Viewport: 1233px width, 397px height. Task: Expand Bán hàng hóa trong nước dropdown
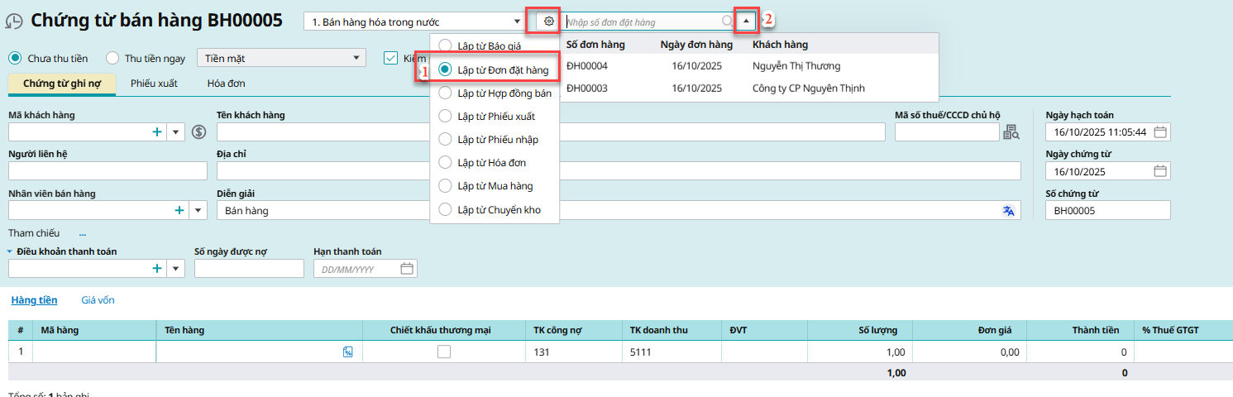[x=517, y=22]
